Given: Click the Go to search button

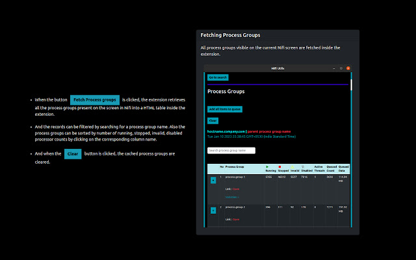Looking at the screenshot, I should click(218, 77).
